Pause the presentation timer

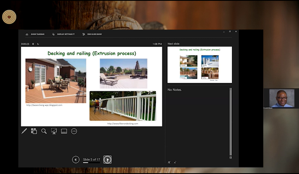point(33,44)
